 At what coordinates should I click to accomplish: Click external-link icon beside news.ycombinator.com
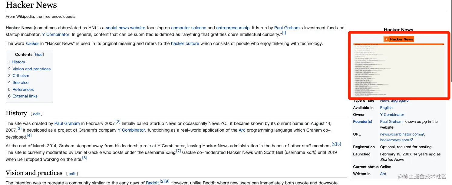coord(422,134)
